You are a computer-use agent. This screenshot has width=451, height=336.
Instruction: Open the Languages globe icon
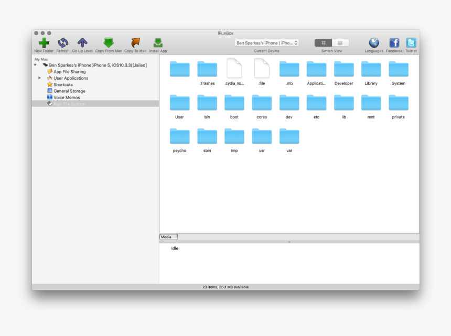pos(374,42)
